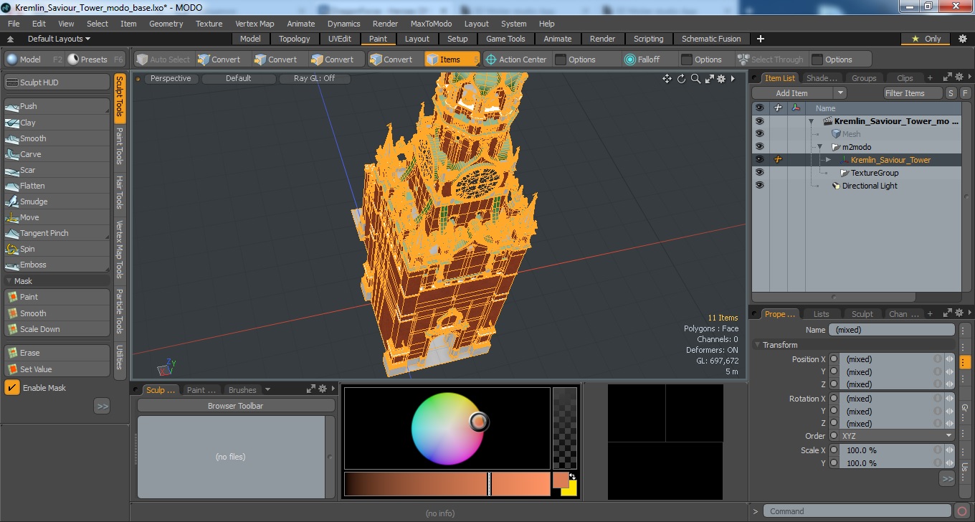This screenshot has height=522, width=975.
Task: Toggle Position X channel keyframe circle
Action: (x=834, y=359)
